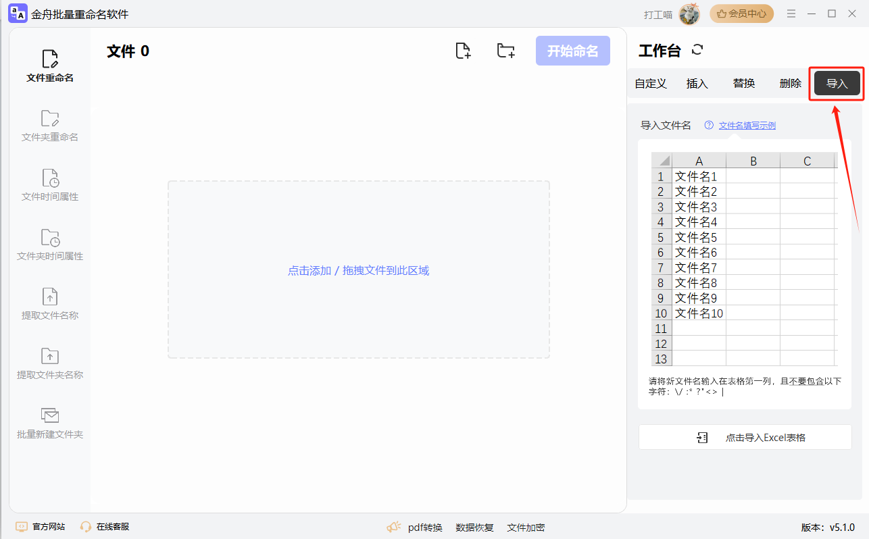The height and width of the screenshot is (539, 869).
Task: Open 在线客服 support link
Action: coord(105,527)
